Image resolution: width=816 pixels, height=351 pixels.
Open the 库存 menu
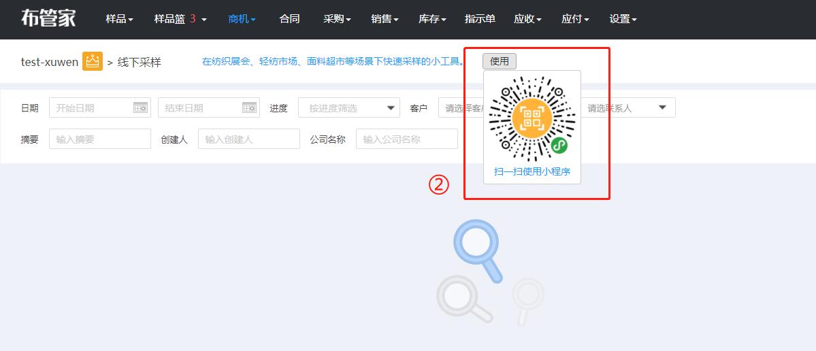(x=432, y=19)
